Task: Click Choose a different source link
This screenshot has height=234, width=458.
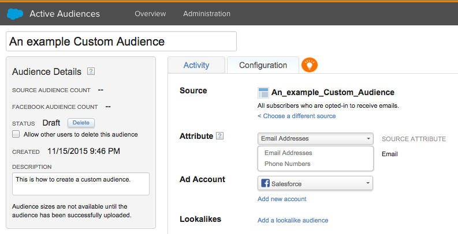Action: (x=296, y=116)
